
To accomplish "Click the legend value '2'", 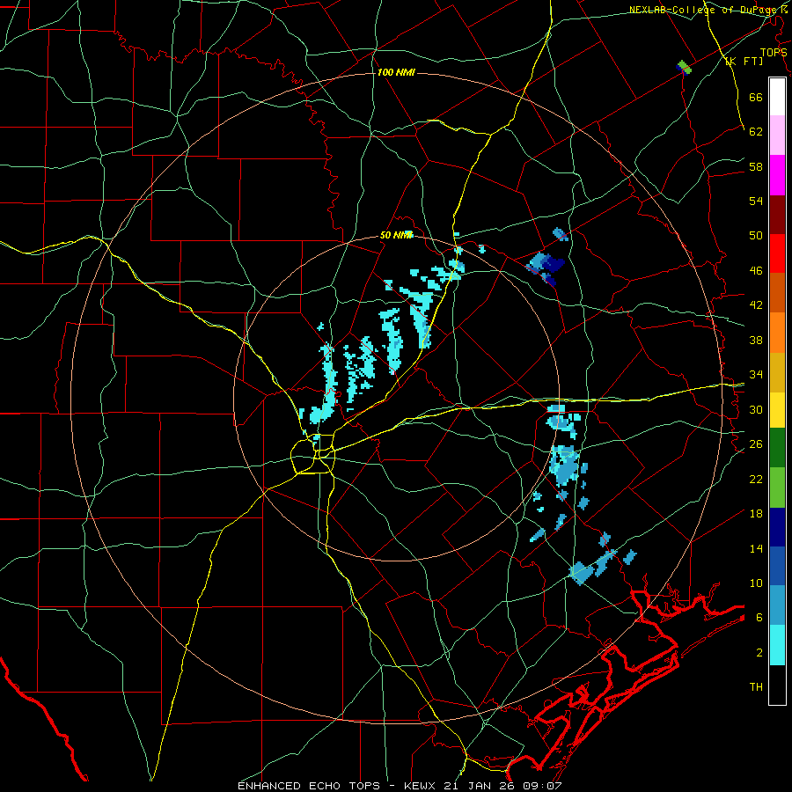I will pos(759,653).
